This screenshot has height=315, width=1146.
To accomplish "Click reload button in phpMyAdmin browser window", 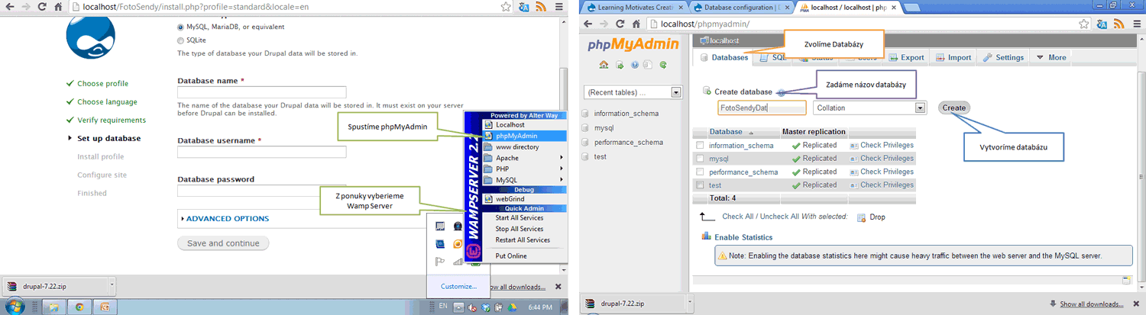I will [619, 24].
